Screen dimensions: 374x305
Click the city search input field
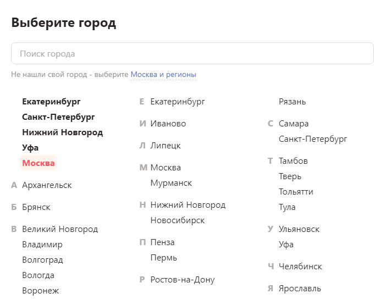click(x=192, y=54)
